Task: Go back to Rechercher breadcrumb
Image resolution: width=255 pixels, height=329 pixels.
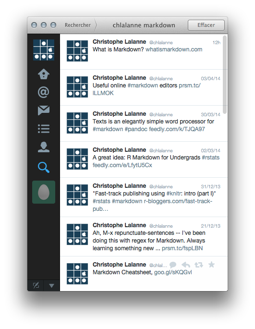Action: tap(78, 25)
